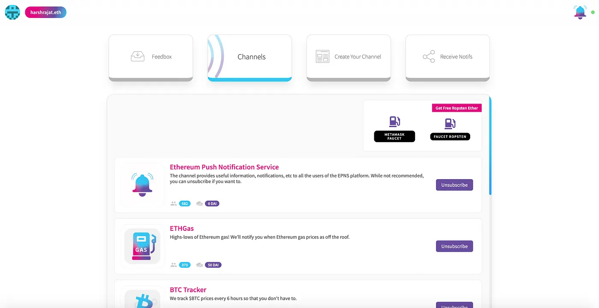Click the 582 subscriber count badge
Image resolution: width=599 pixels, height=308 pixels.
(185, 203)
